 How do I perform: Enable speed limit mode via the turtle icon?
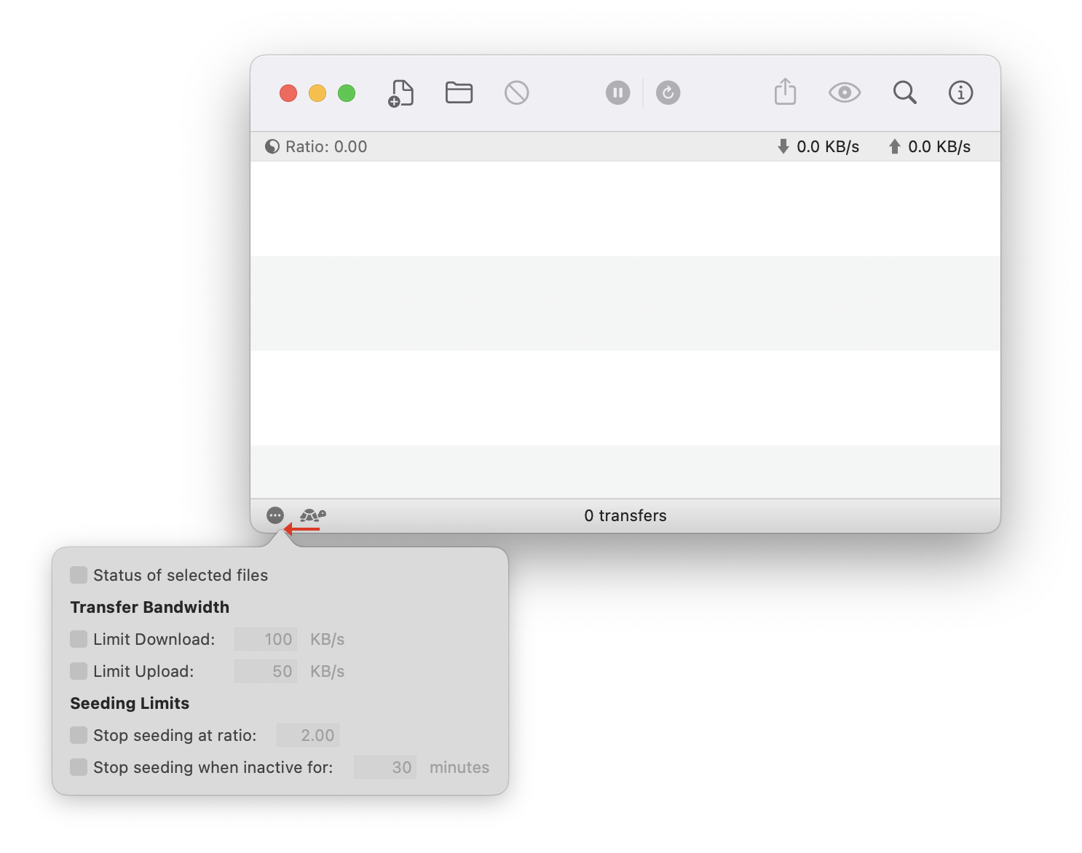[312, 516]
